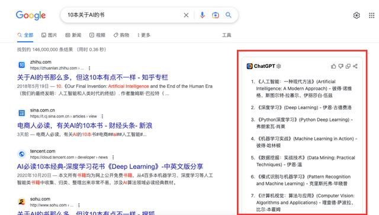Image resolution: width=379 pixels, height=215 pixels.
Task: Click the Google logo
Action: [31, 15]
